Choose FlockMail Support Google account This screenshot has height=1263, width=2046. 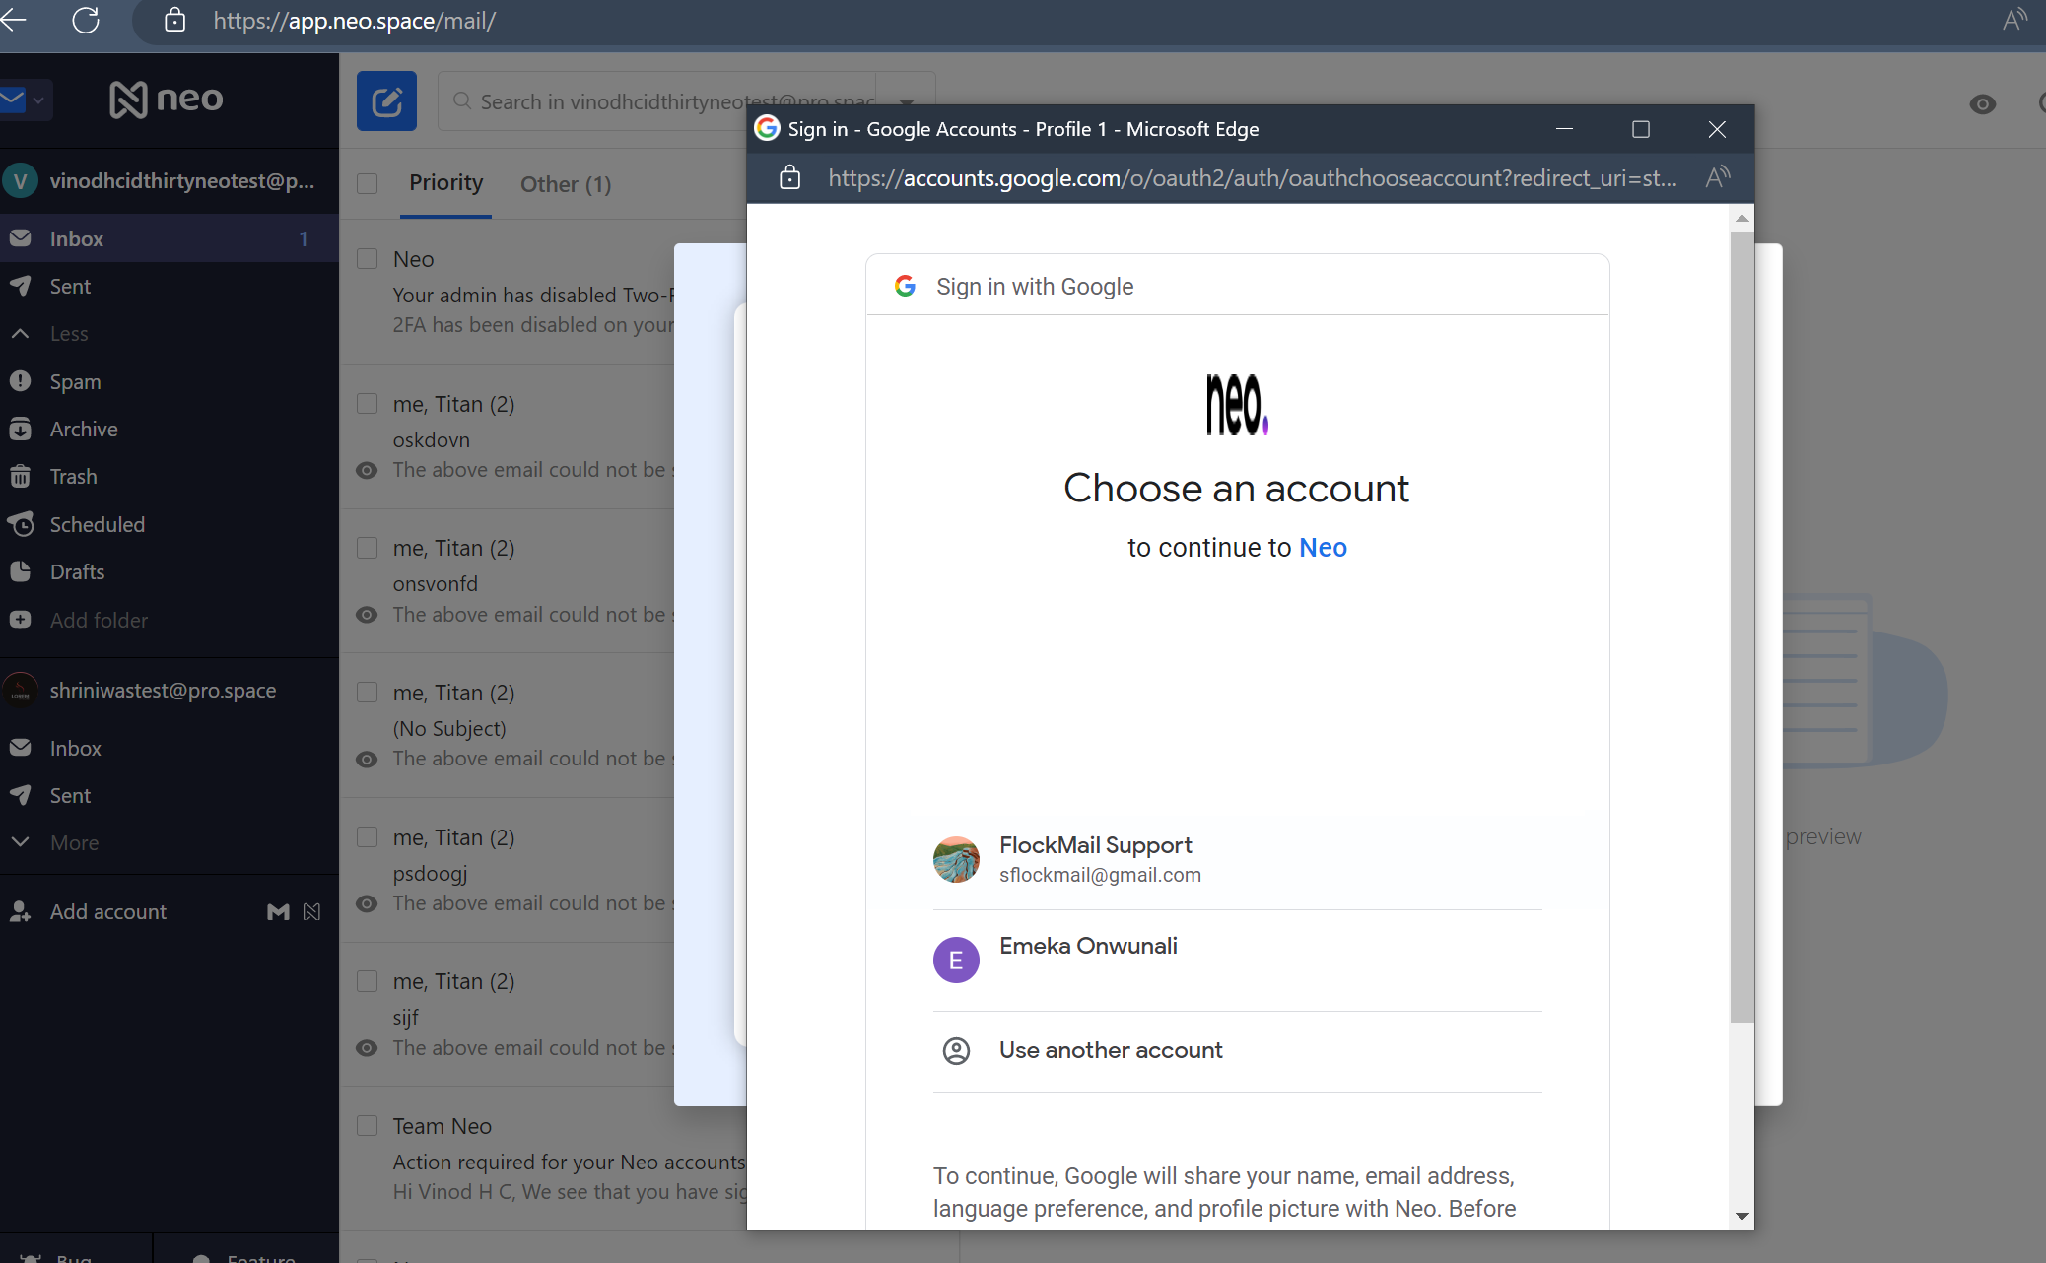click(1237, 859)
